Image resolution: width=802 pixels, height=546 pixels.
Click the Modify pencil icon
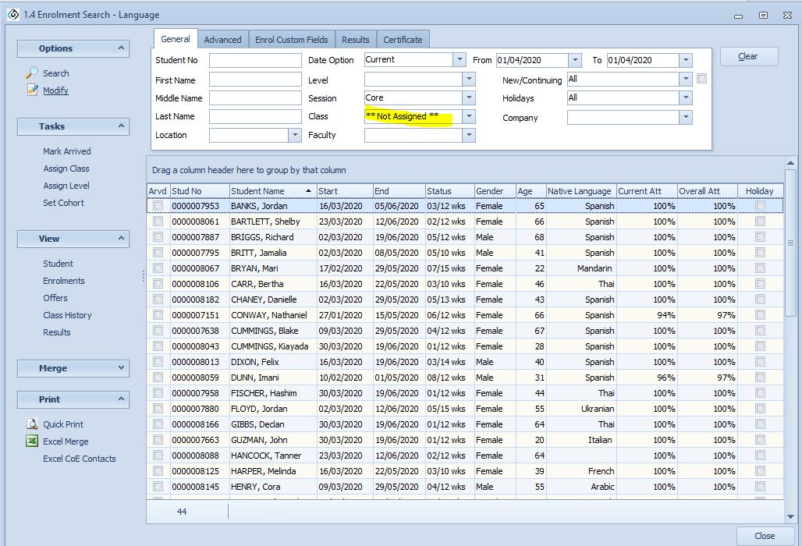point(32,90)
